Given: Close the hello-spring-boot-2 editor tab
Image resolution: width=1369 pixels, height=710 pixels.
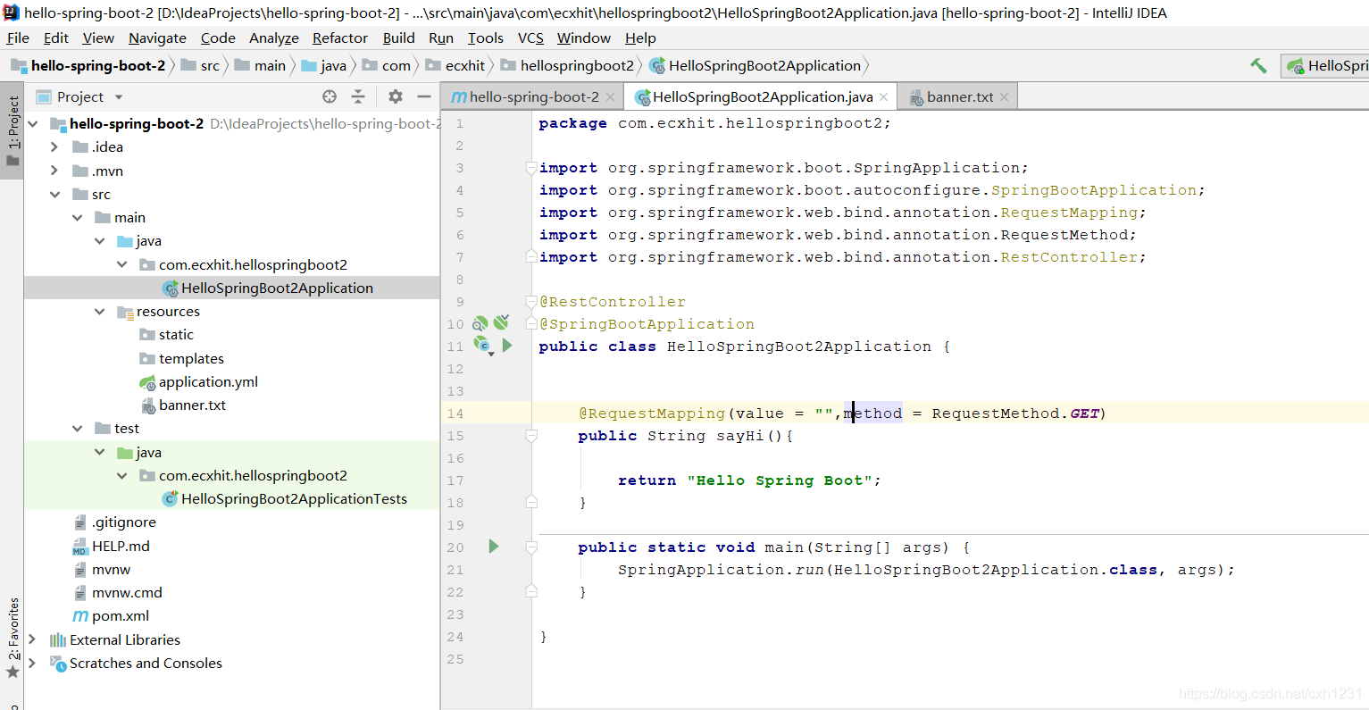Looking at the screenshot, I should tap(610, 96).
